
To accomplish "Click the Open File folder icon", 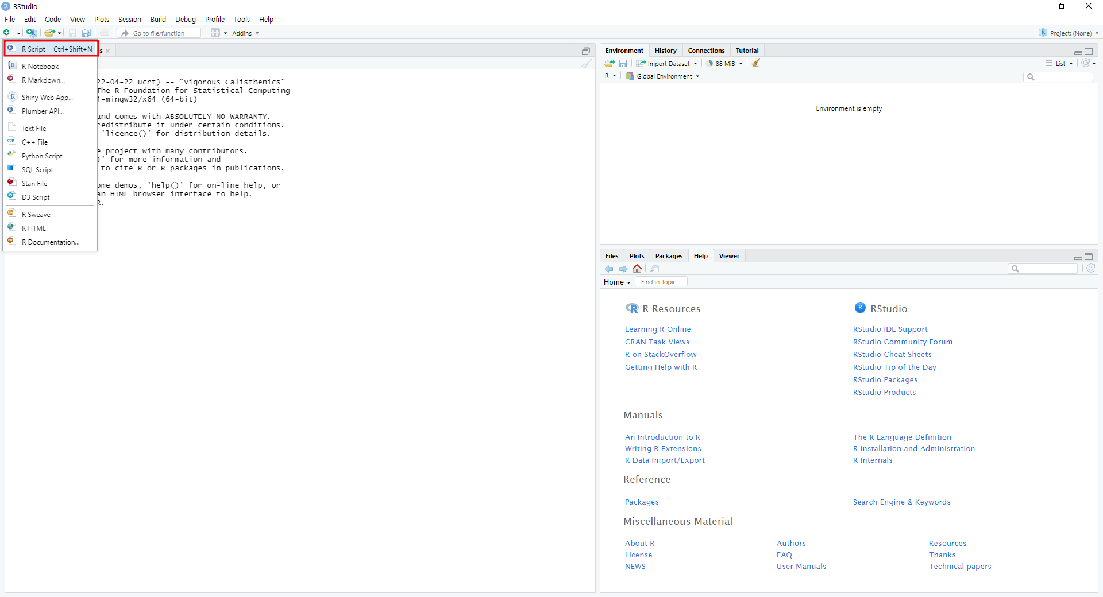I will click(x=50, y=33).
